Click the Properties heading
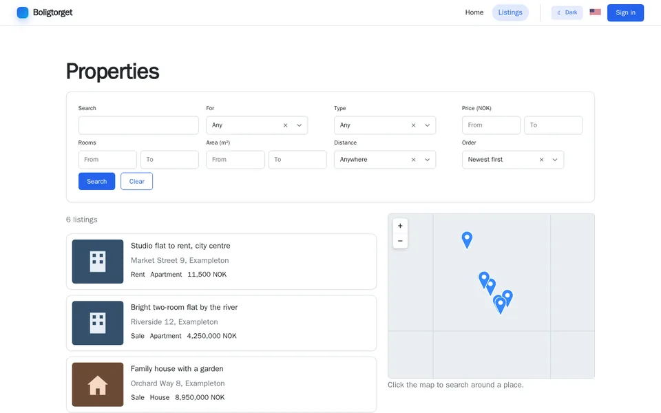The width and height of the screenshot is (661, 413). pos(112,71)
